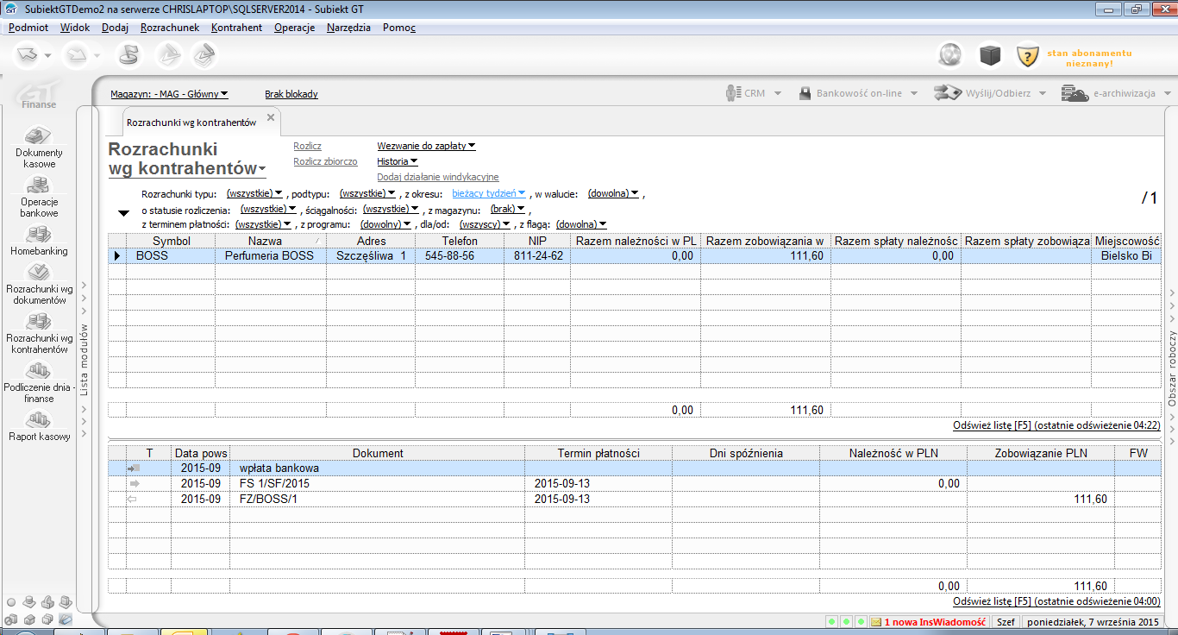This screenshot has width=1178, height=635.
Task: Click the single checkmark pen toolbar icon
Action: [x=167, y=55]
